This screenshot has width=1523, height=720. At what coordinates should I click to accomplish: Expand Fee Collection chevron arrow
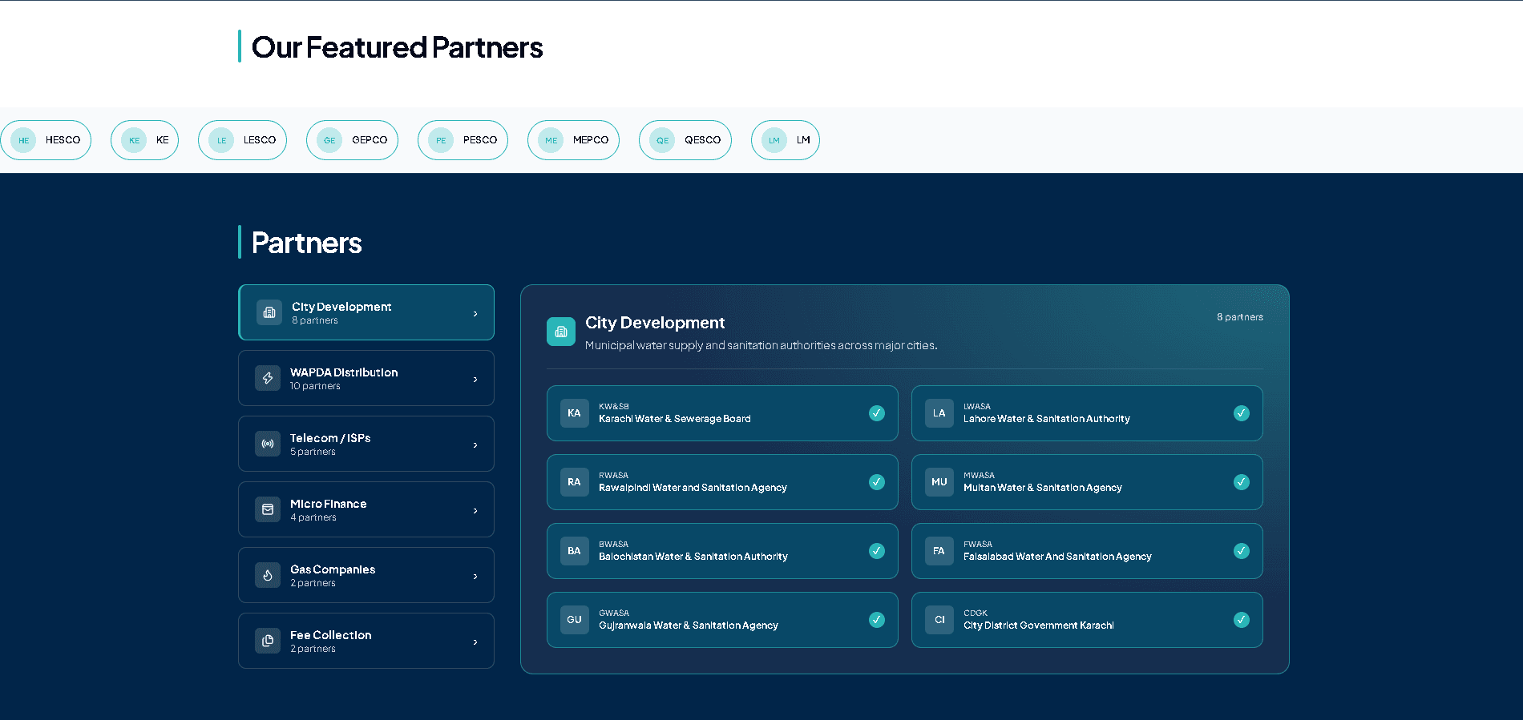475,642
